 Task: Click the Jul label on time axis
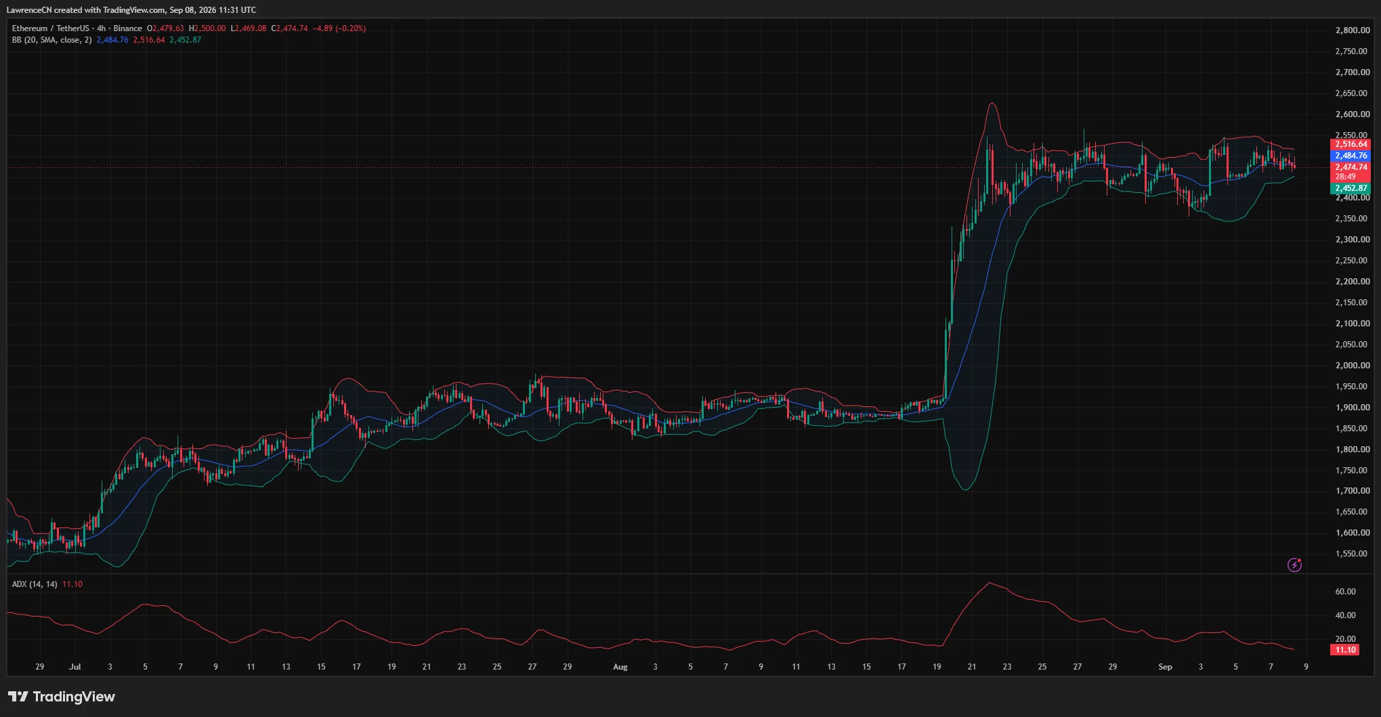pyautogui.click(x=75, y=667)
